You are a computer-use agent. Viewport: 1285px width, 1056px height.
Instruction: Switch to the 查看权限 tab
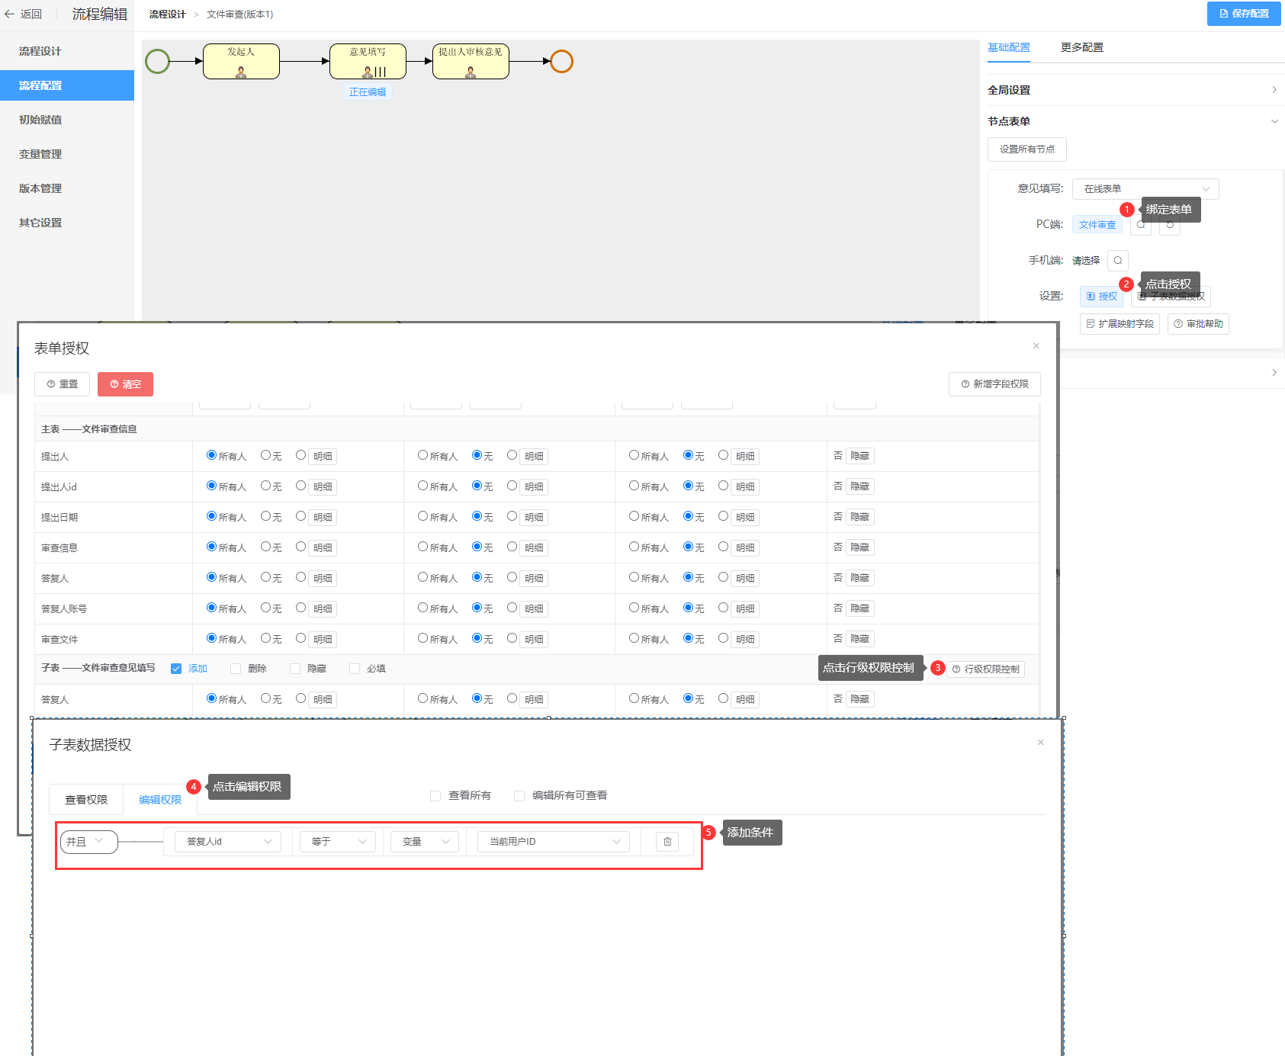pos(86,800)
